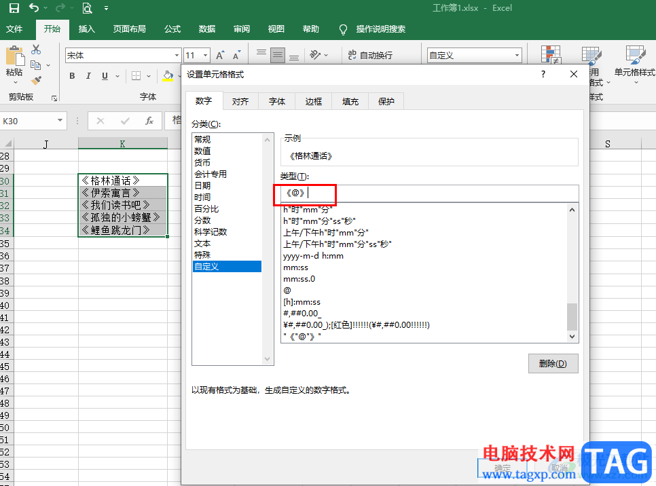Click the Select All corner triangle
The image size is (656, 486).
click(7, 143)
